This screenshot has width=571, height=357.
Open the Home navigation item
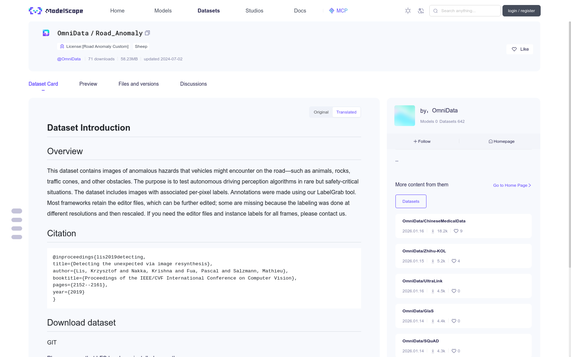click(117, 11)
